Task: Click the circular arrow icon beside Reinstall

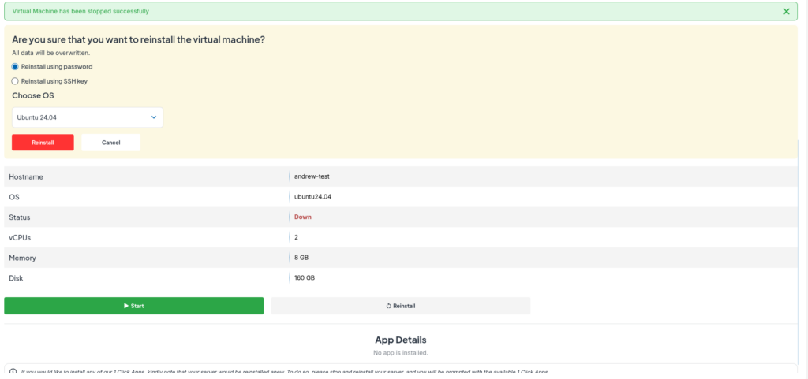Action: [389, 306]
